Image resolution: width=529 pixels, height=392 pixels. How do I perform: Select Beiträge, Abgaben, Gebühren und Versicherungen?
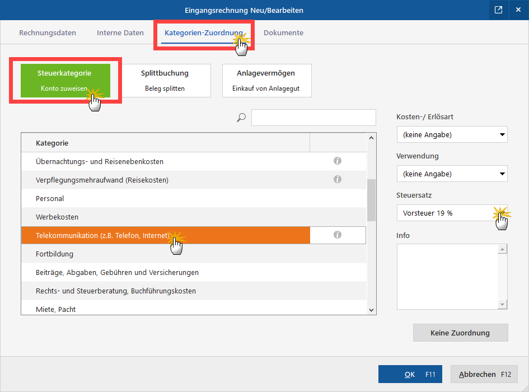pyautogui.click(x=194, y=273)
